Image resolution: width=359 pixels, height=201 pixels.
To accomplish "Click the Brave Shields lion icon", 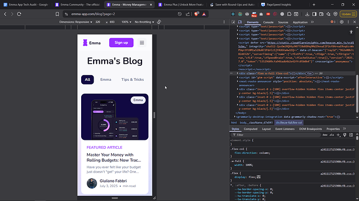I will click(x=196, y=14).
